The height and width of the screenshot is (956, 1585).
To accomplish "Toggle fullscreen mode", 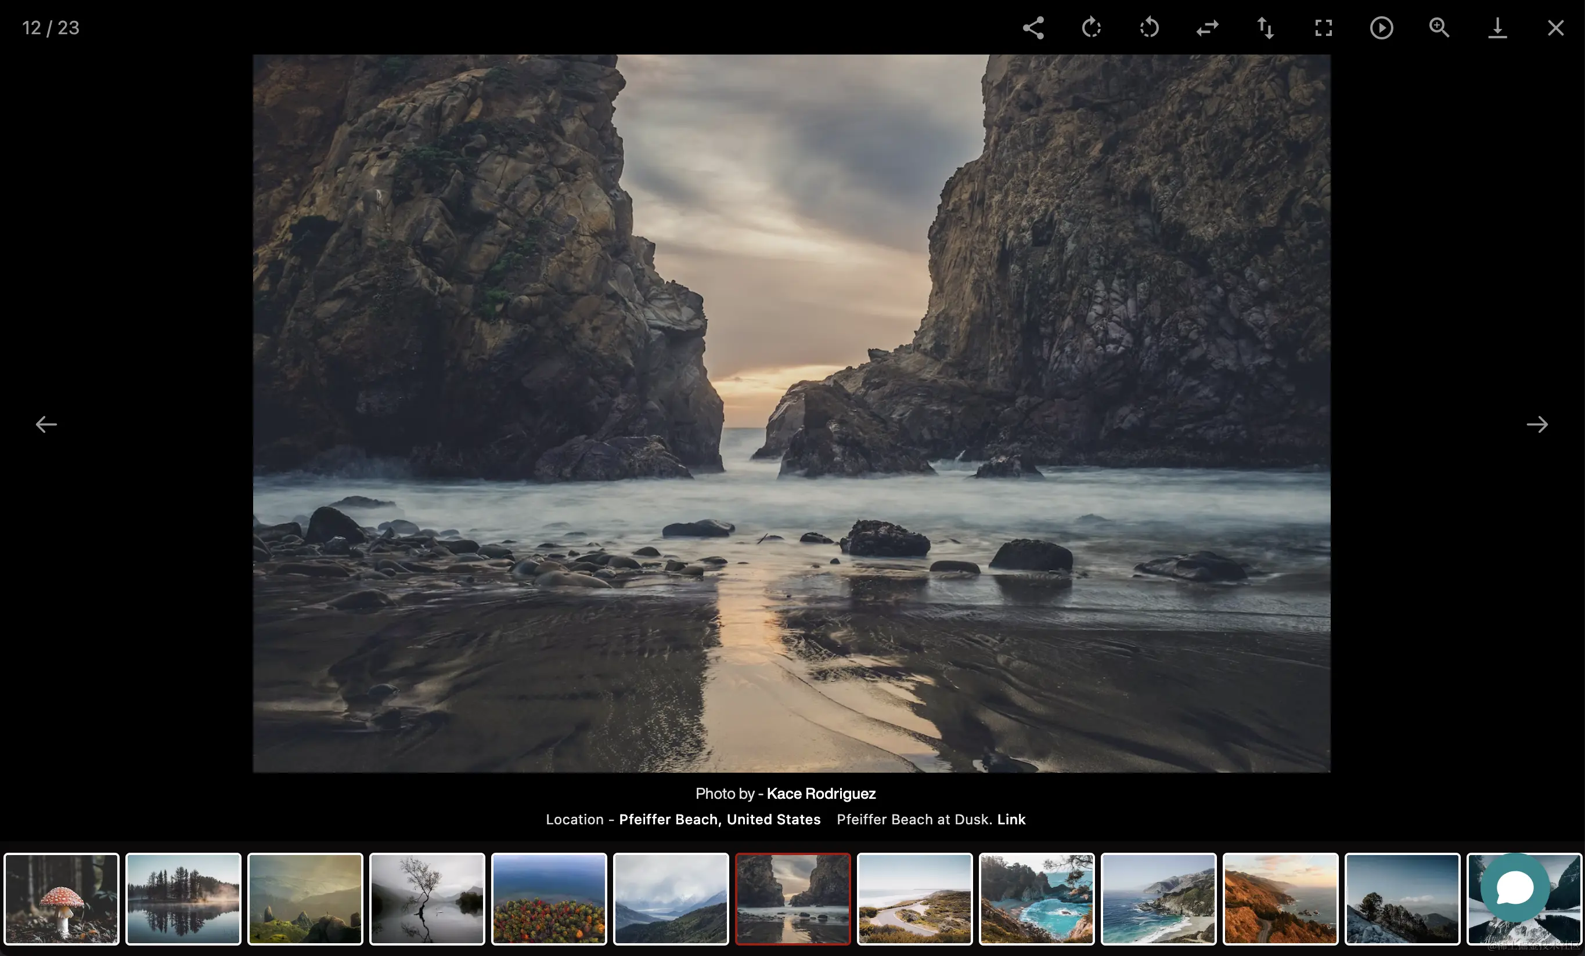I will (x=1323, y=28).
